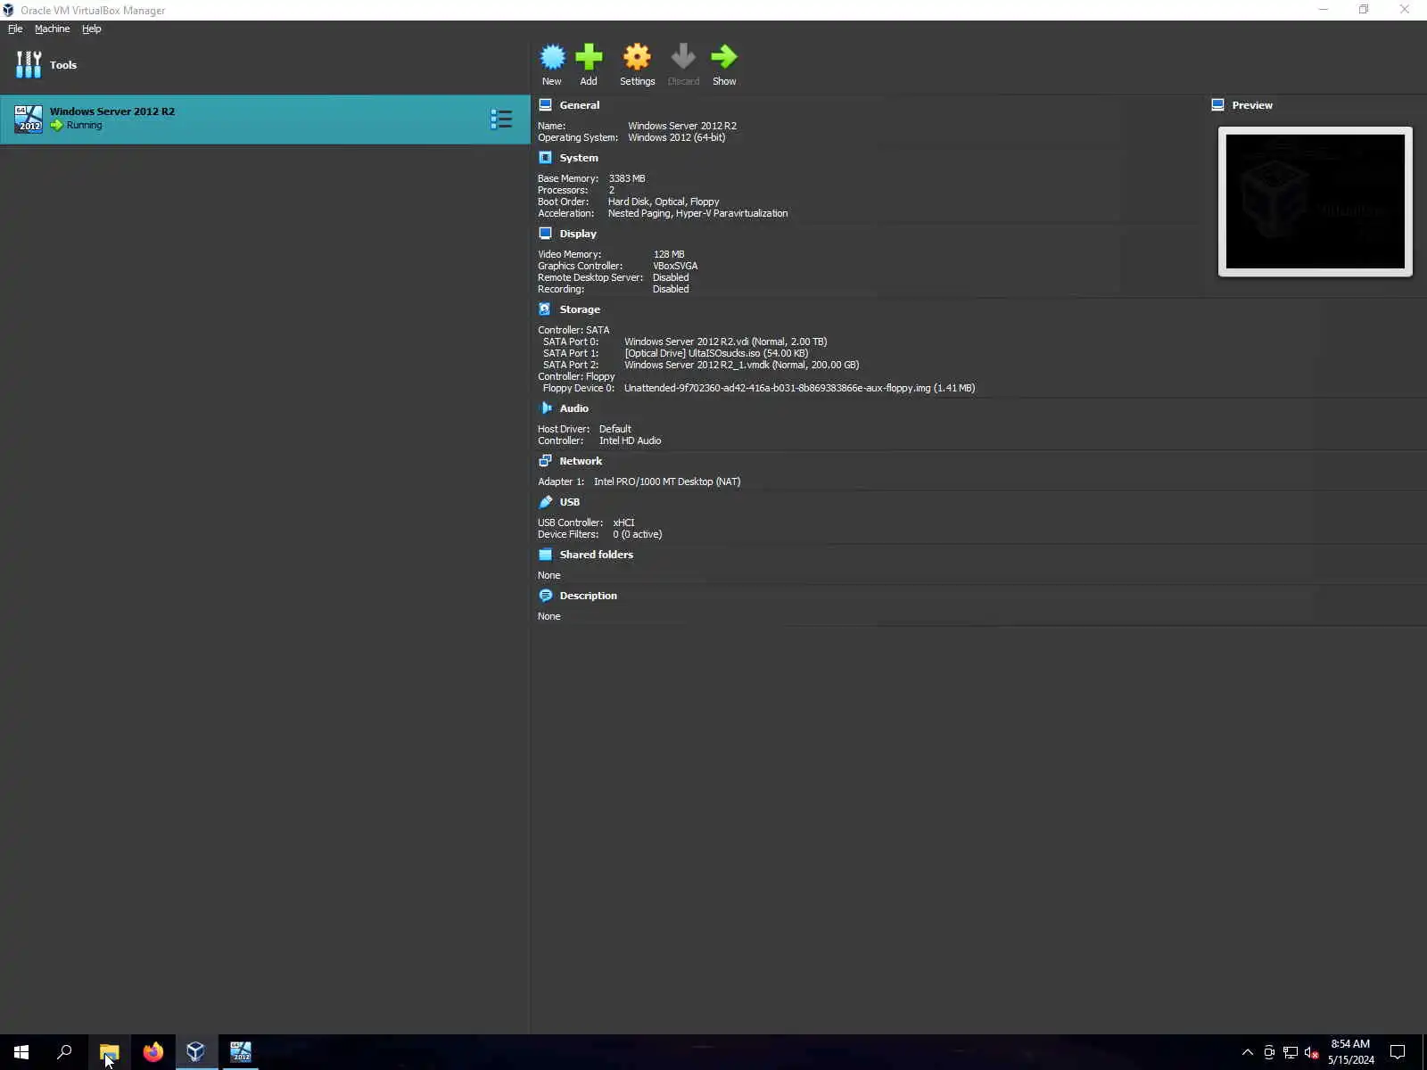1427x1070 pixels.
Task: Click the Running status text of the VM
Action: [84, 126]
